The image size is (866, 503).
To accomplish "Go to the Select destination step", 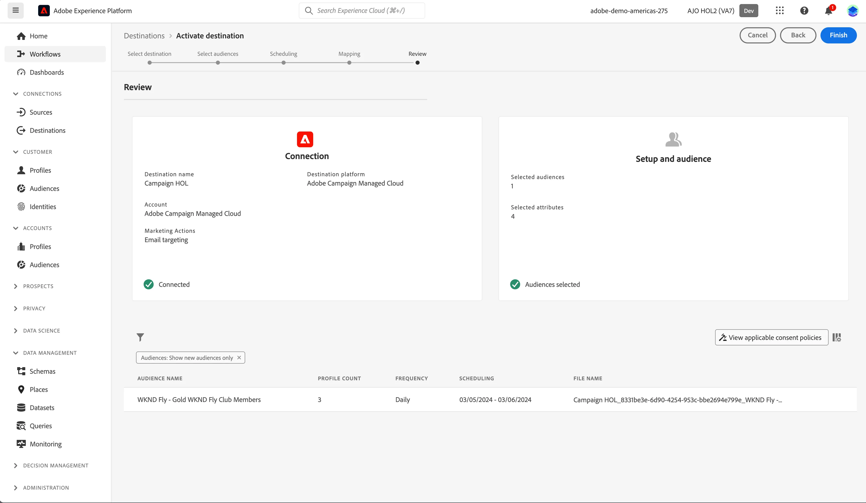I will [149, 58].
